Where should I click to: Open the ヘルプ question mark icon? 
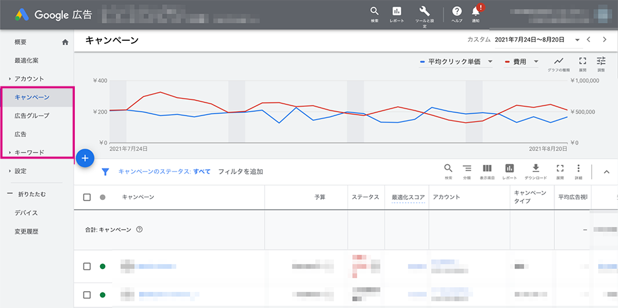pyautogui.click(x=457, y=11)
